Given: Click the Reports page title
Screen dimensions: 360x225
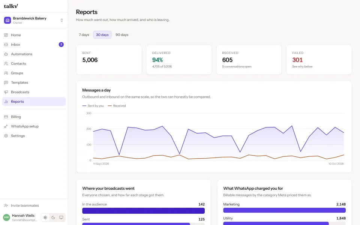Looking at the screenshot, I should 87,12.
